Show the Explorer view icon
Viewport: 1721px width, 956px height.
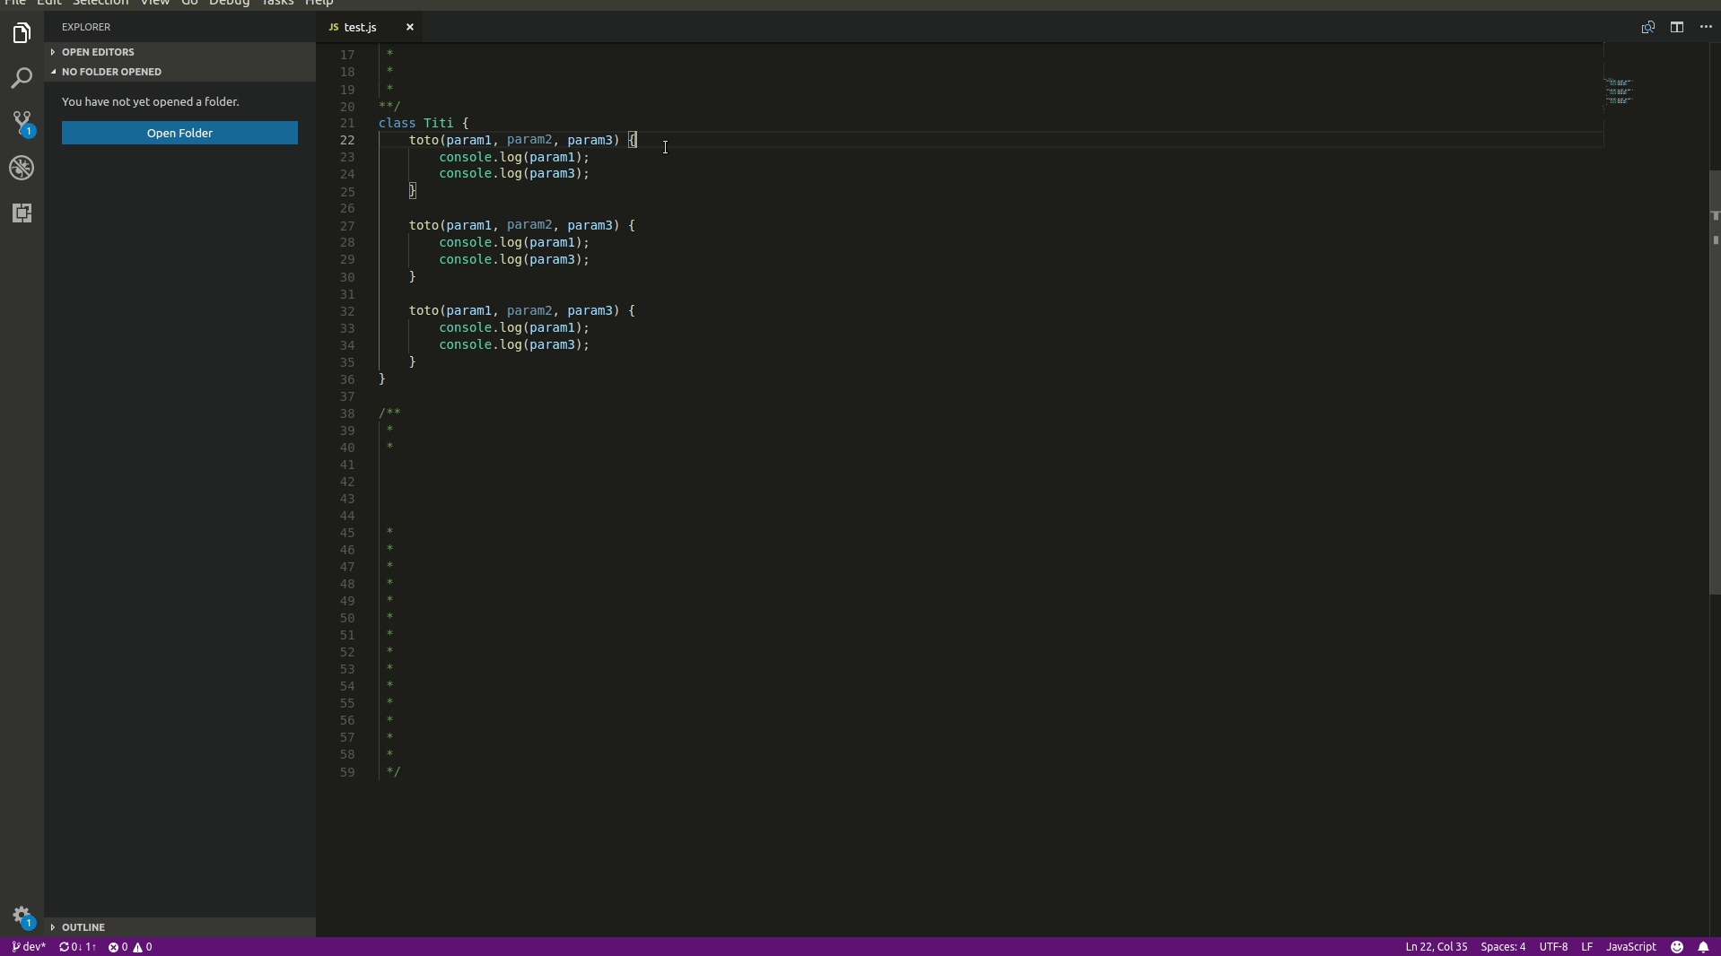pos(22,33)
